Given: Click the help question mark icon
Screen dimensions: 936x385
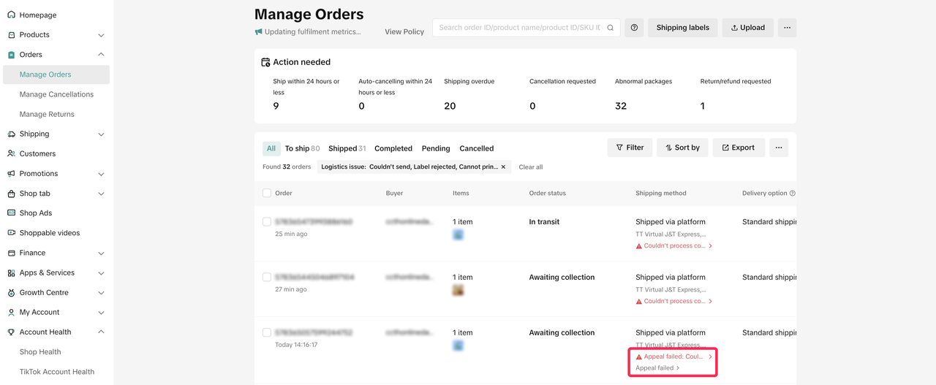Looking at the screenshot, I should click(x=634, y=28).
